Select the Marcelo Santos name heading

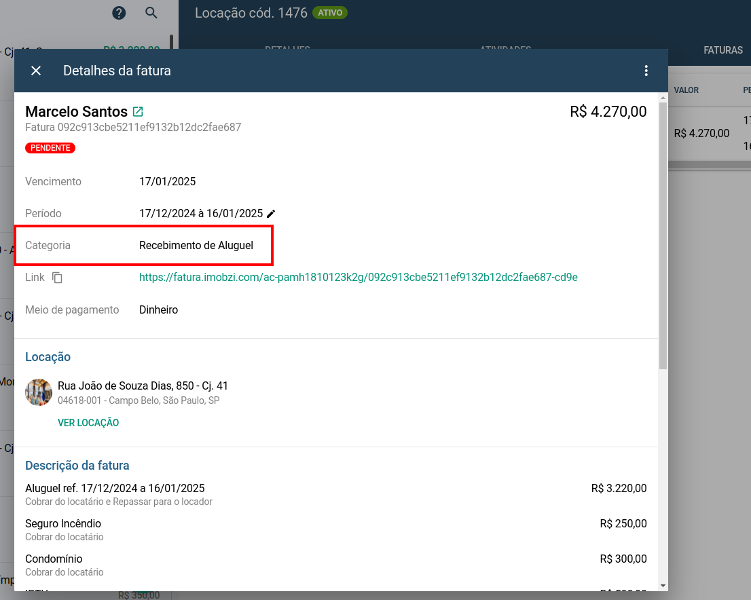76,111
